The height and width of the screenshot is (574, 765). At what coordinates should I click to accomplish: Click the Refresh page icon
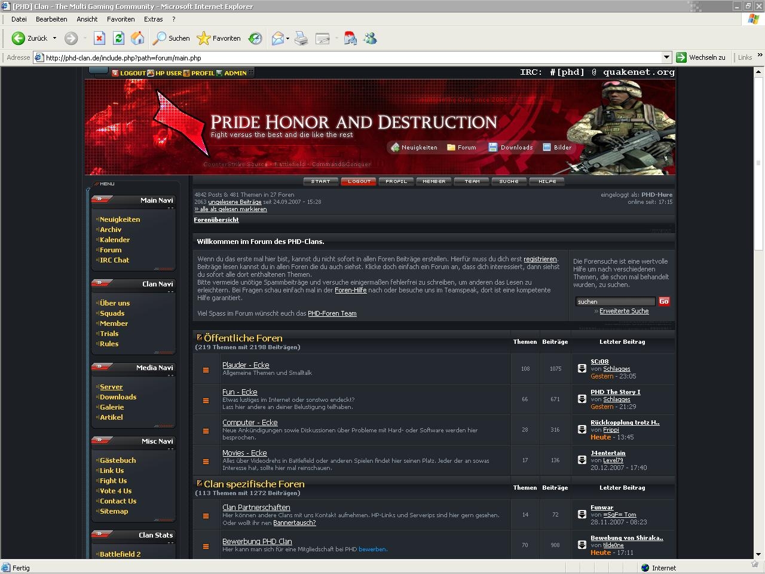coord(118,38)
